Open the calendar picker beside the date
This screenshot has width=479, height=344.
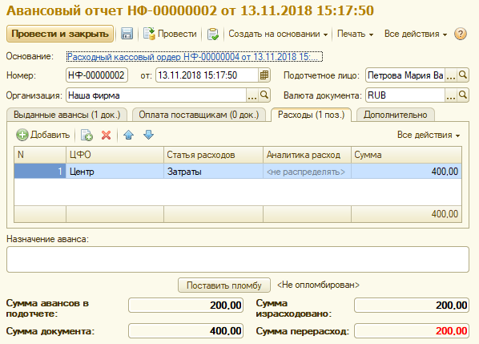tap(264, 75)
